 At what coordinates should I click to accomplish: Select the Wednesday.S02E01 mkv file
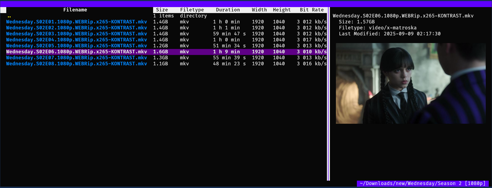tap(77, 22)
